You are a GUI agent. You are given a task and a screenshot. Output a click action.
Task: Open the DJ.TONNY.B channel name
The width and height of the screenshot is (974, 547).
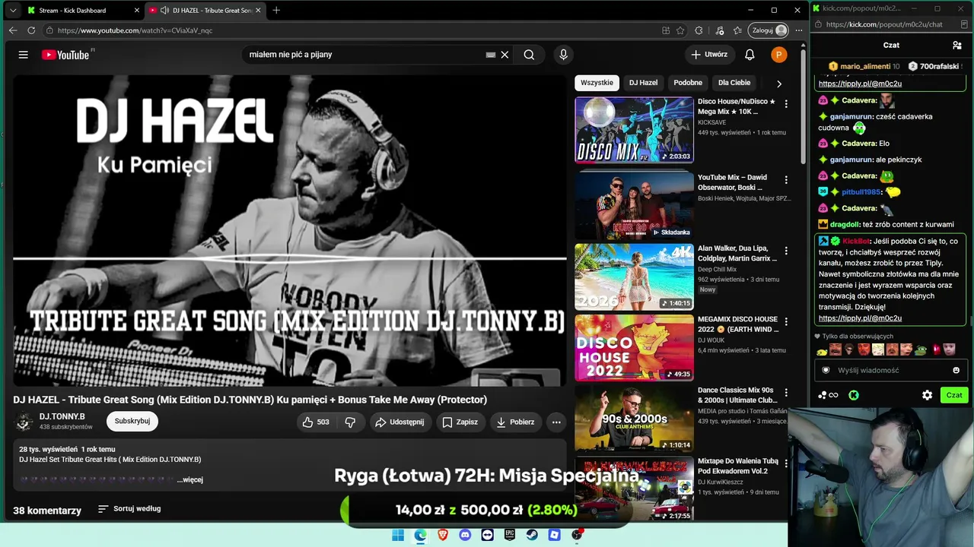click(62, 416)
